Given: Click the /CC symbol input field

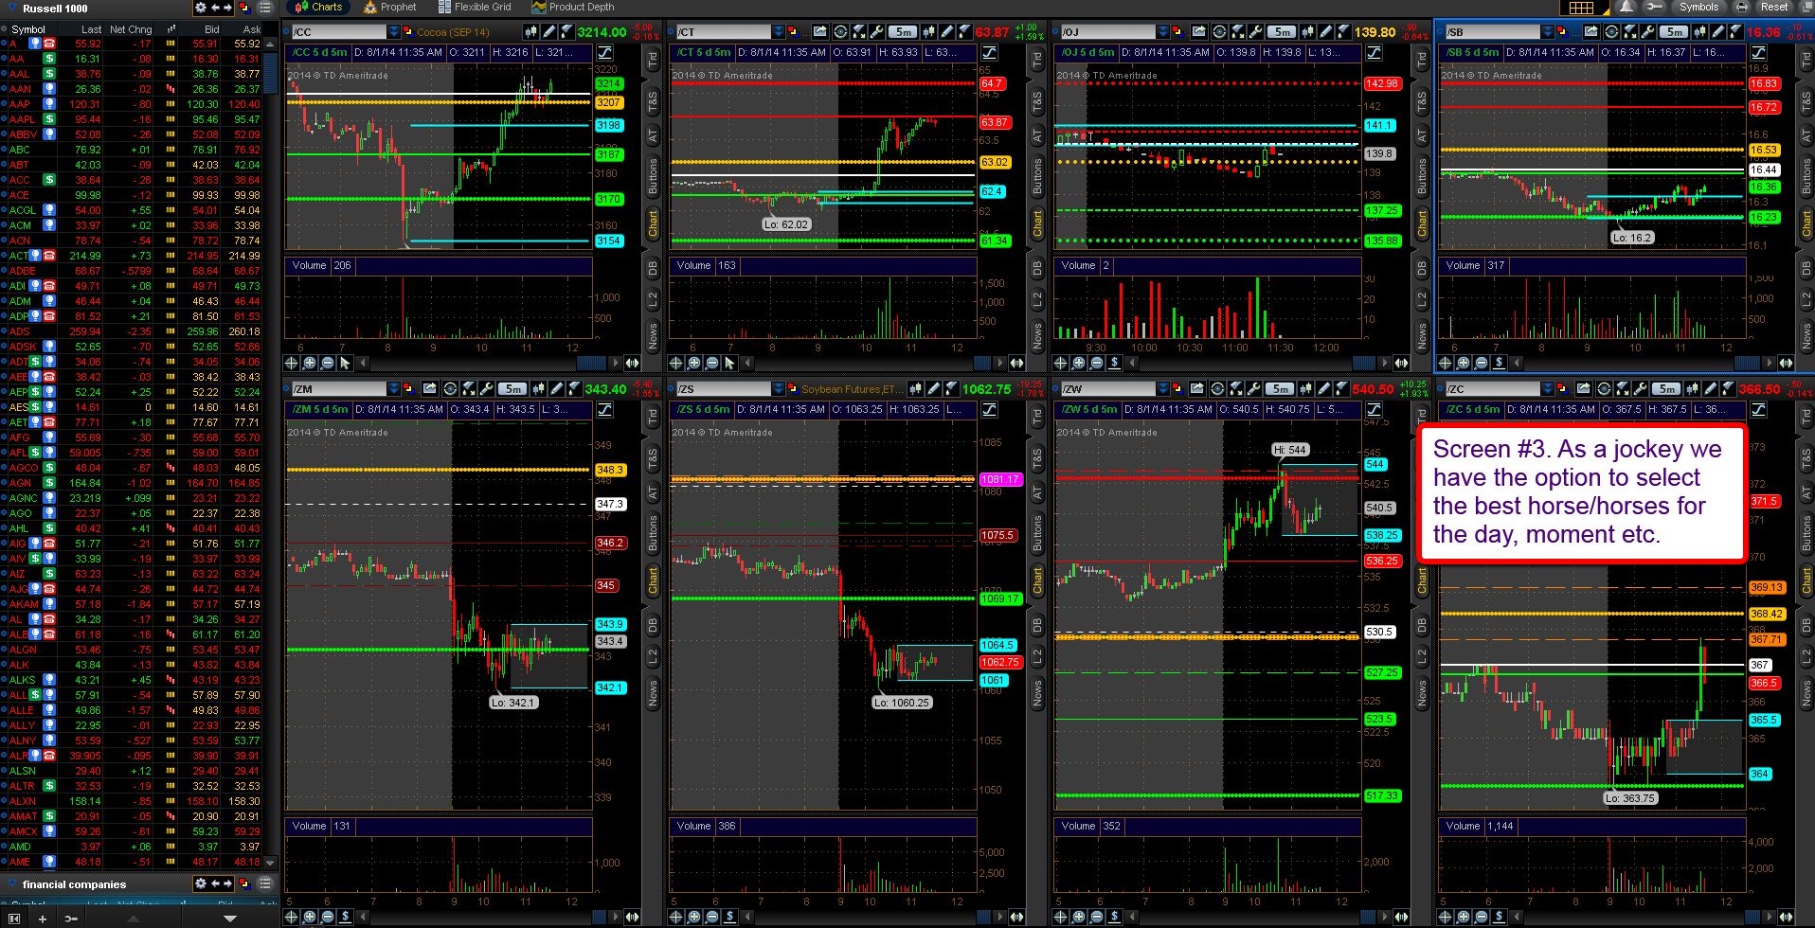Looking at the screenshot, I should click(338, 32).
